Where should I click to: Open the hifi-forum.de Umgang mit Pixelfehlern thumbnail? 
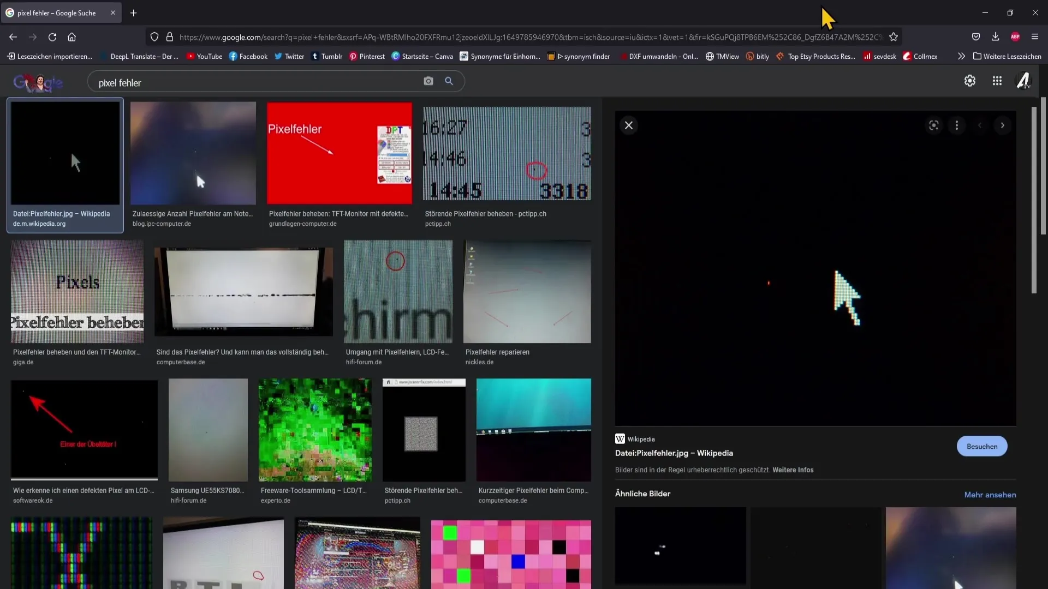point(398,291)
